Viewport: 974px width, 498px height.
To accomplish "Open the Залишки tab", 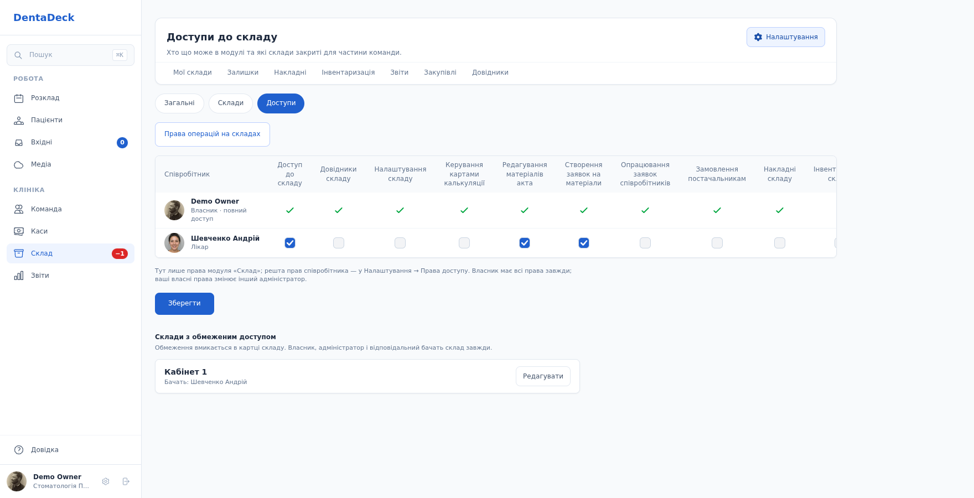I will 243,72.
